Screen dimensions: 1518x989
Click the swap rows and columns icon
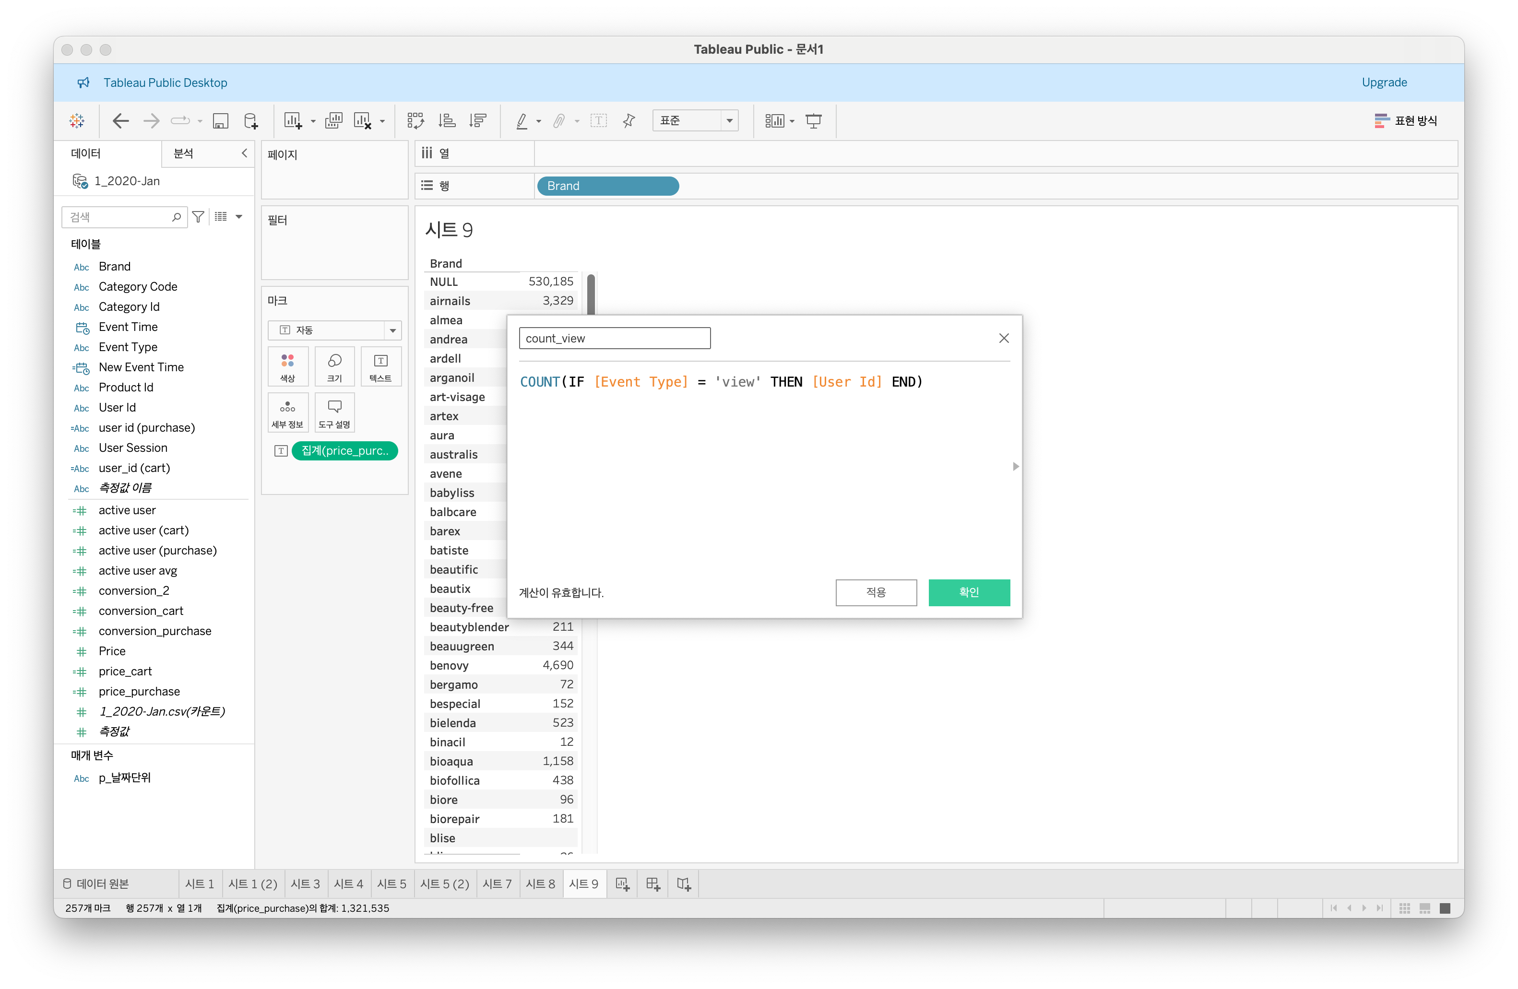pos(415,120)
